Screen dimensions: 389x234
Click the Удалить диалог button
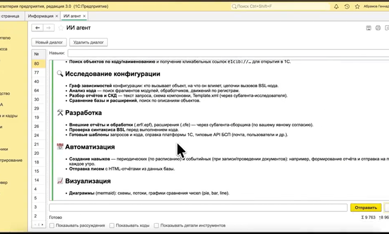click(x=88, y=42)
